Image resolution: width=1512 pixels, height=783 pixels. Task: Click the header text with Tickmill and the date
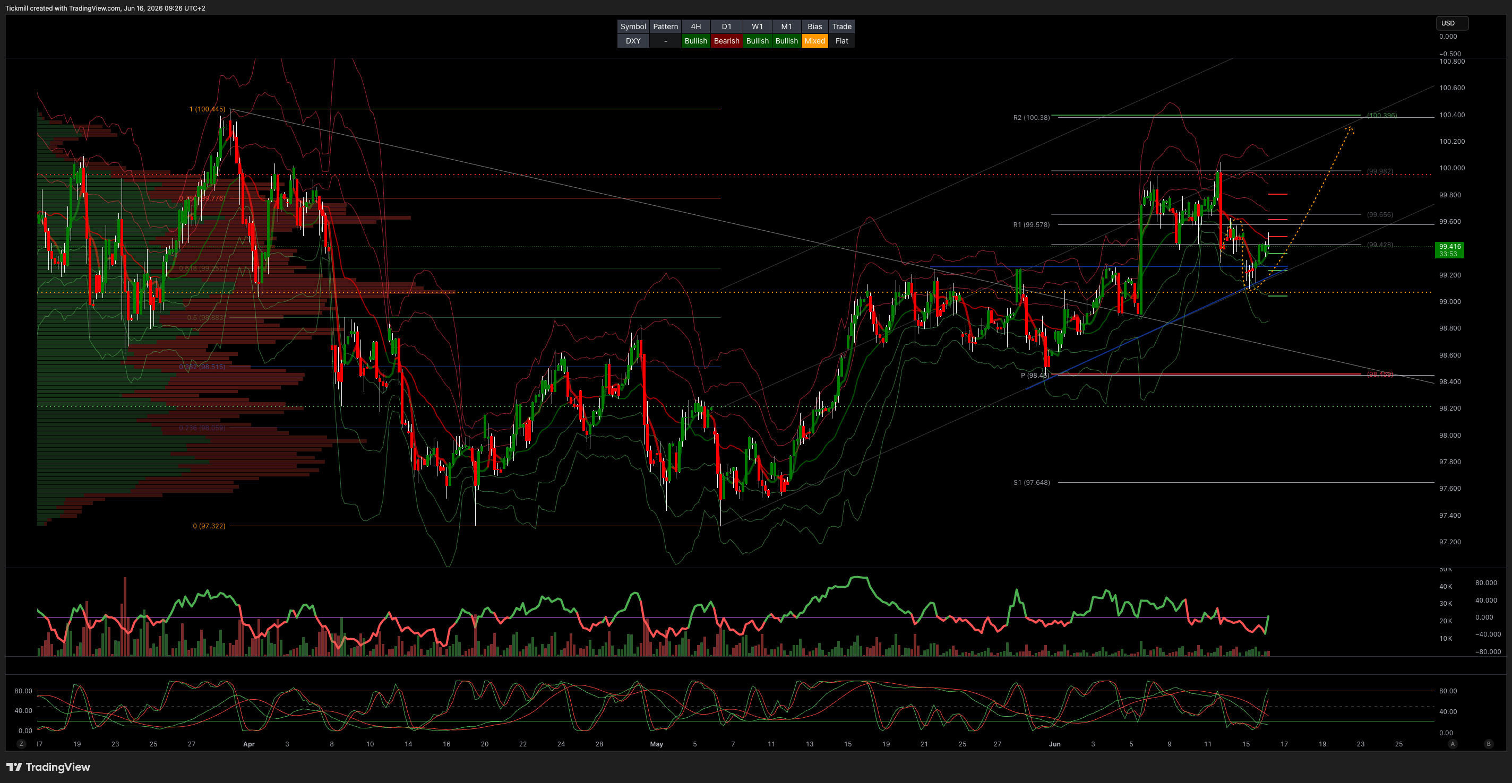click(106, 8)
